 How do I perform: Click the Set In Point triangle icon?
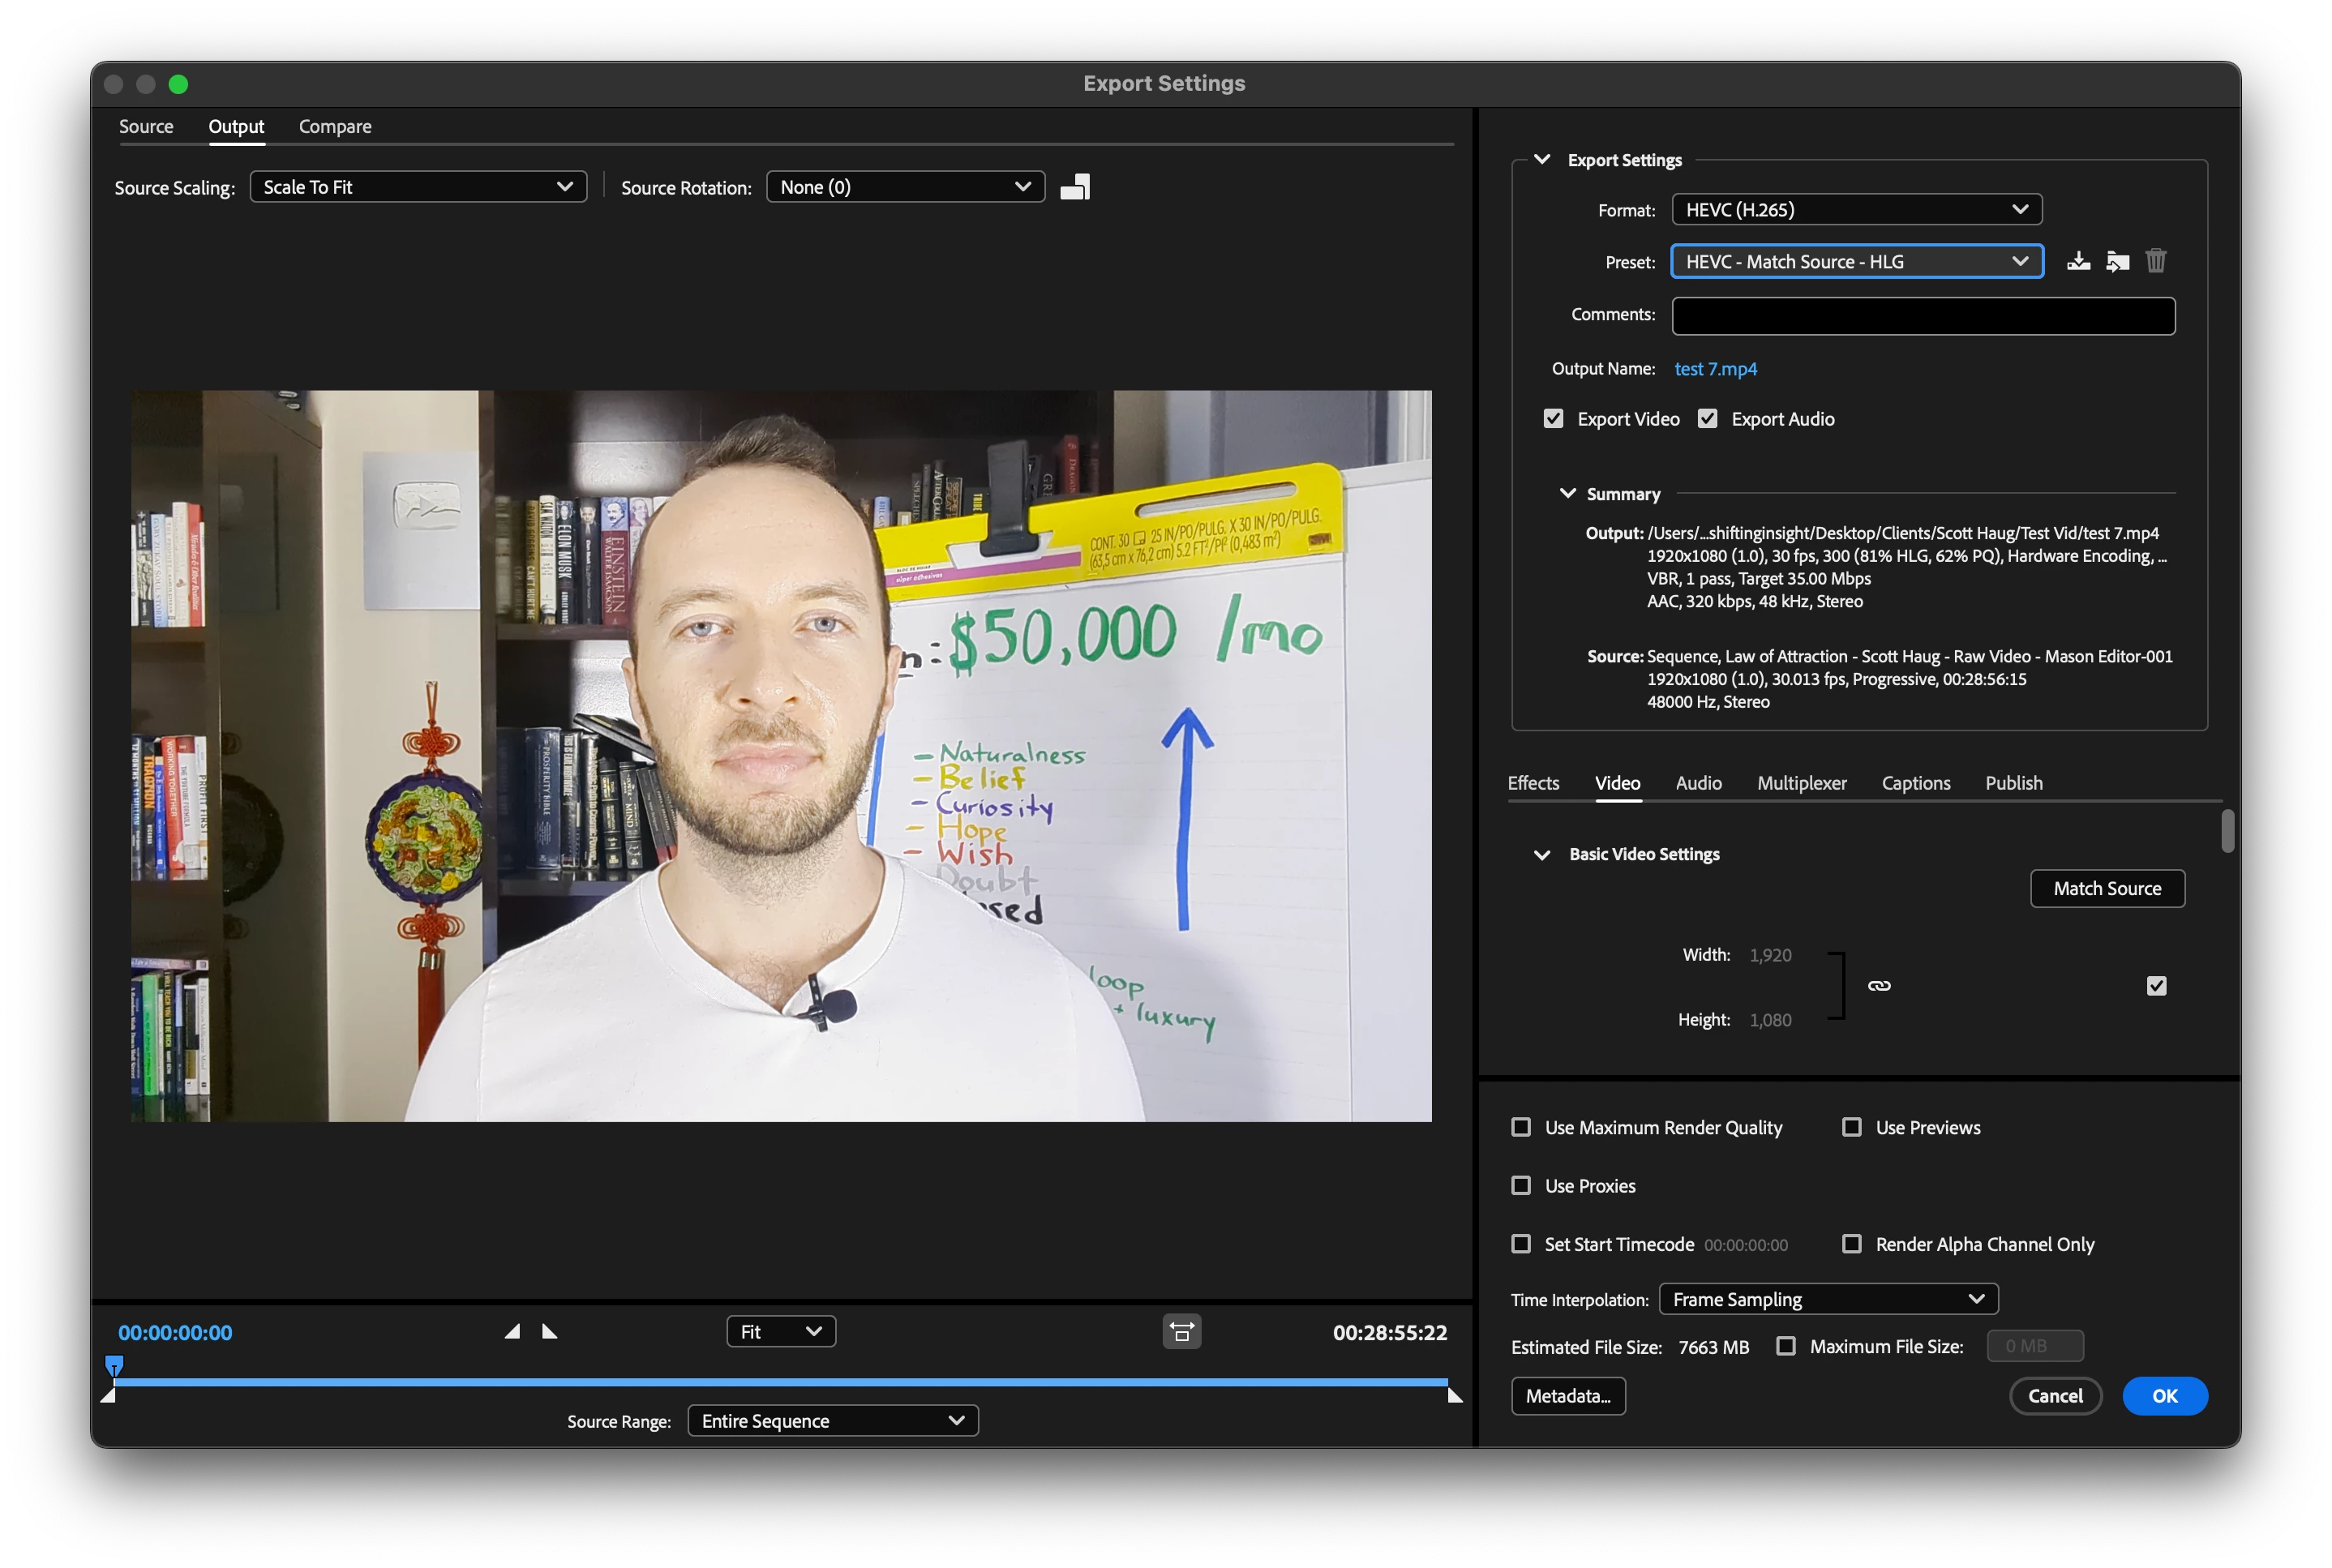512,1331
